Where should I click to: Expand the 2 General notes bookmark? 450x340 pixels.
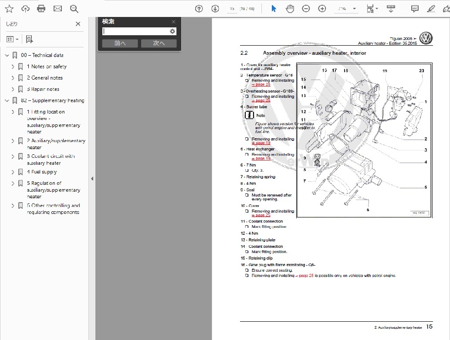[x=13, y=78]
